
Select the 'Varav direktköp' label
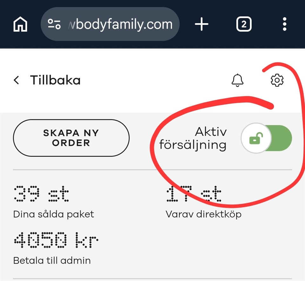click(x=203, y=214)
